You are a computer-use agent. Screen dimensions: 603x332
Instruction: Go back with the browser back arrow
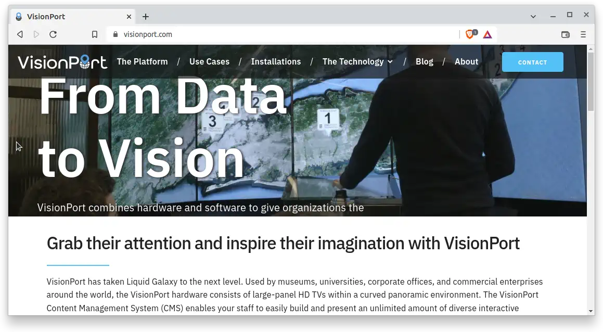[x=20, y=35]
